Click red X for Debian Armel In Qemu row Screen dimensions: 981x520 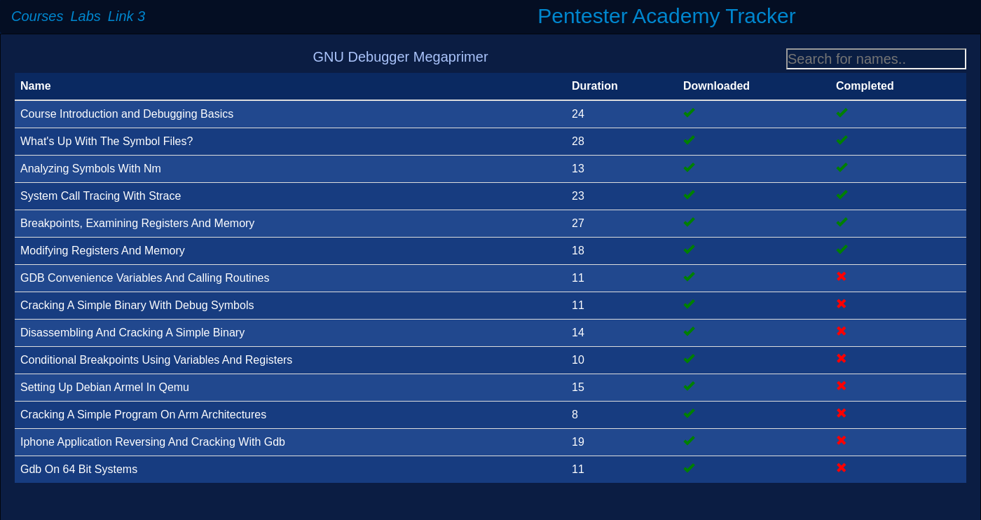(841, 386)
